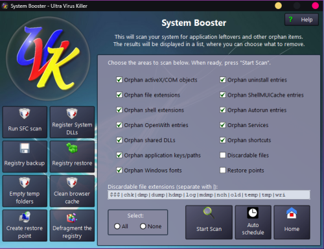Click the Empty temp folders label

click(25, 198)
